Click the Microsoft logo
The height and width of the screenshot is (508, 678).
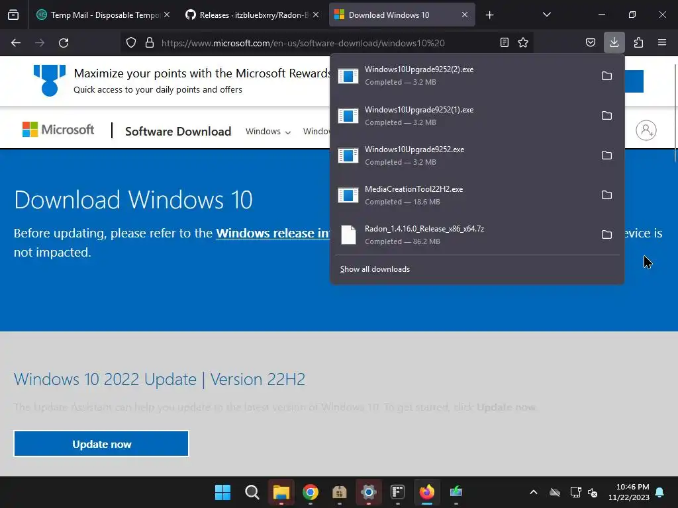tap(58, 130)
